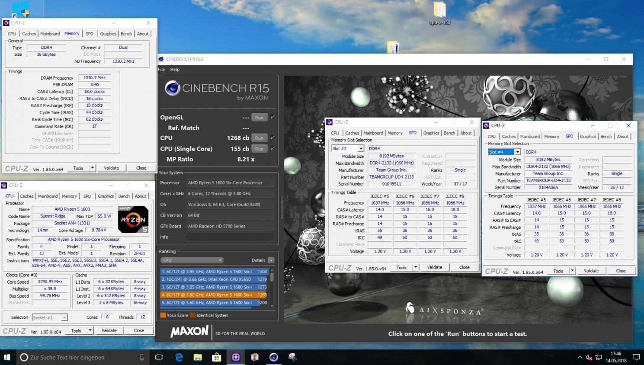Open the taskbar clock showing 17:46
The width and height of the screenshot is (644, 365).
(615, 357)
